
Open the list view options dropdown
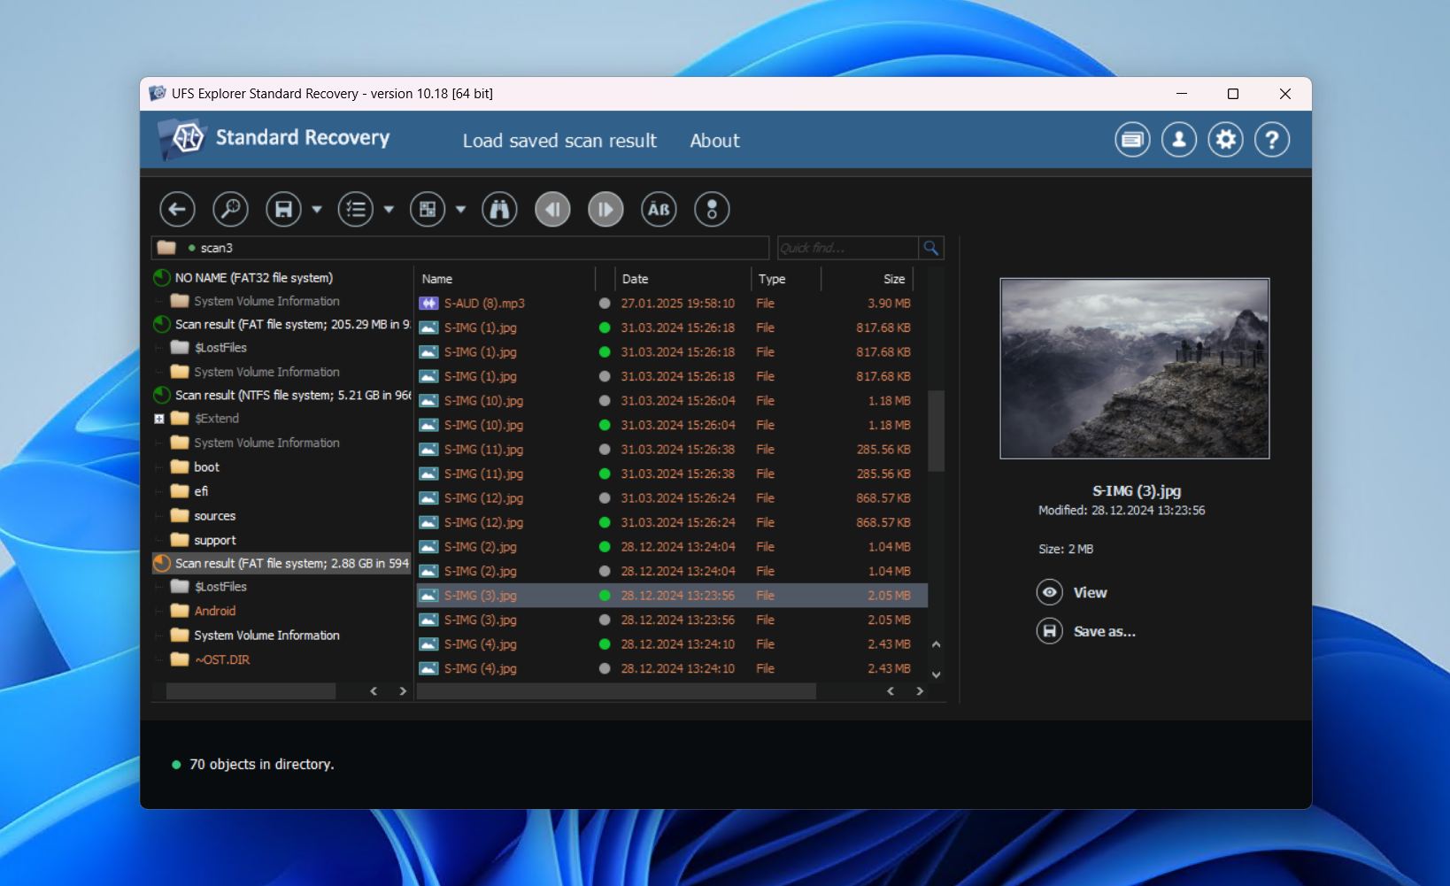(x=388, y=211)
